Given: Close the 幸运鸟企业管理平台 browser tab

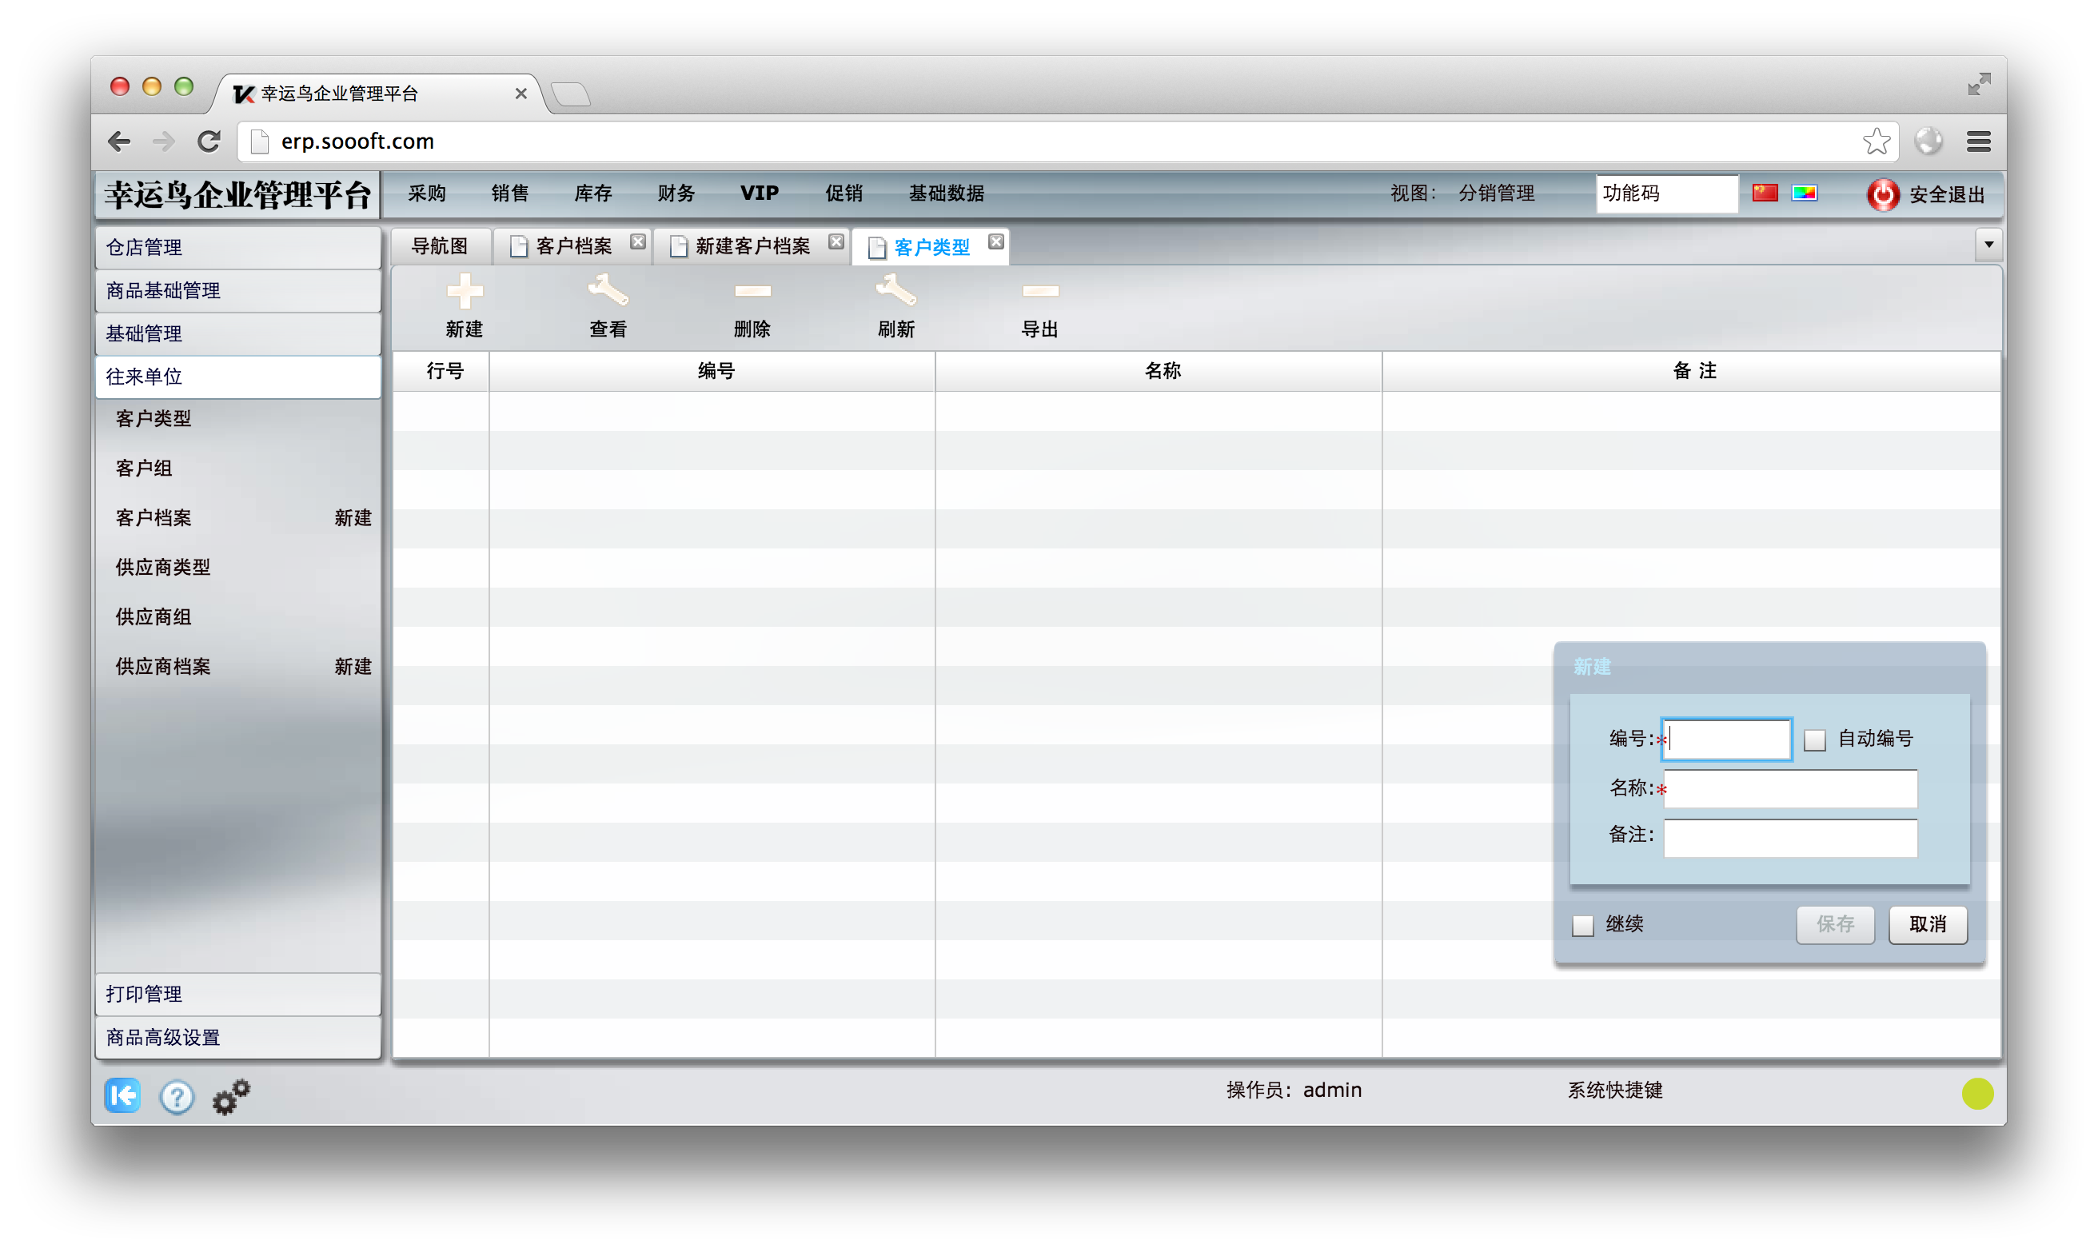Looking at the screenshot, I should (521, 94).
